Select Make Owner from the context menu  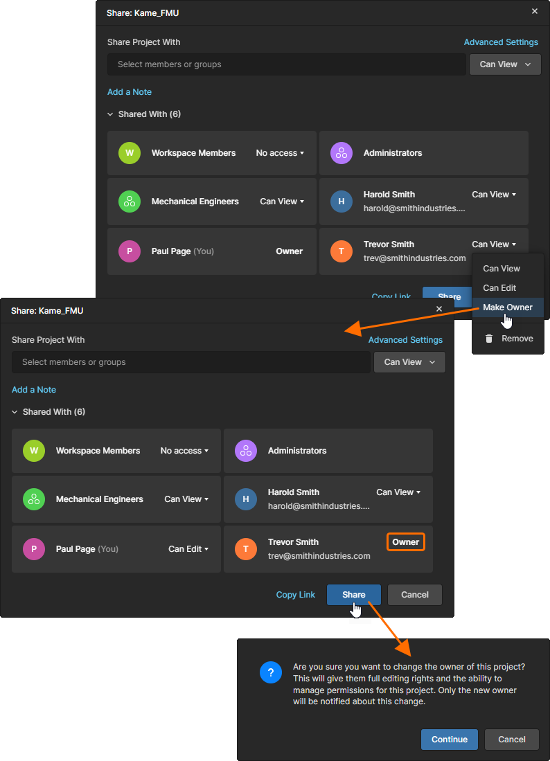506,307
